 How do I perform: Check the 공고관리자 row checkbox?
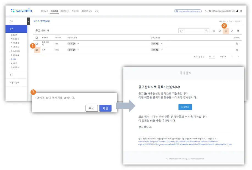click(x=37, y=44)
